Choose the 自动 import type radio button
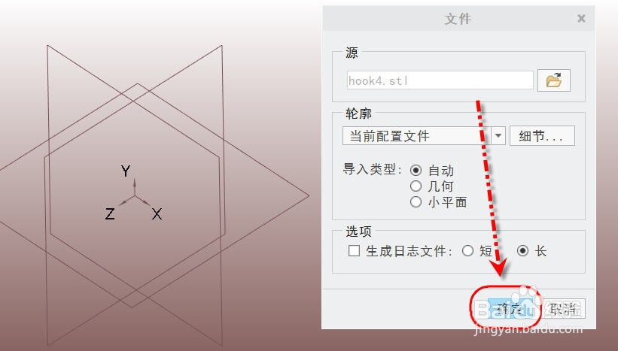The image size is (618, 351). pyautogui.click(x=416, y=171)
